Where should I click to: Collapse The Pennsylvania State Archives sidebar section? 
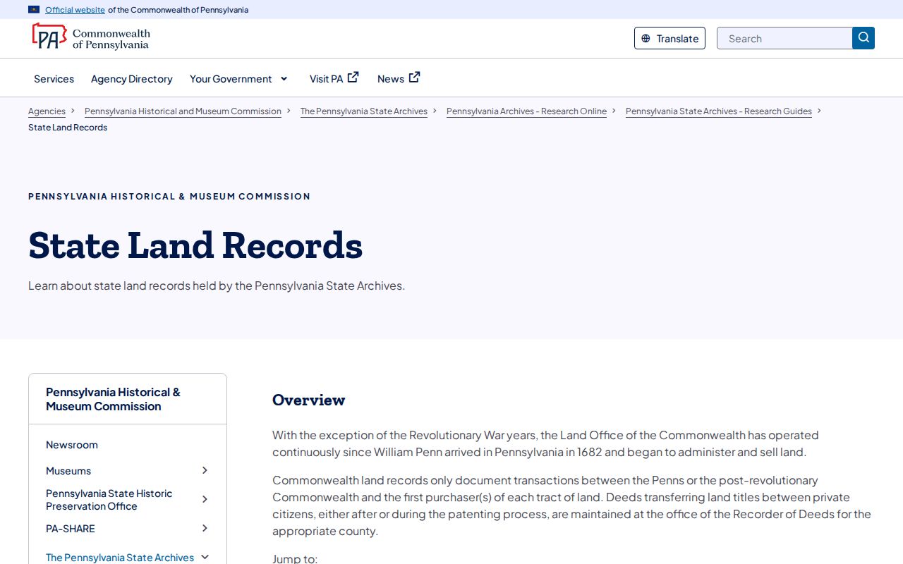point(205,557)
